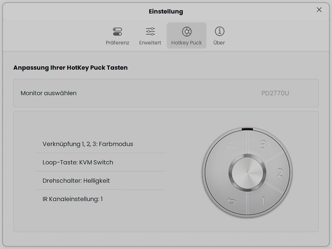Click the Präferenz toggle-switches icon
Image resolution: width=332 pixels, height=249 pixels.
[117, 31]
